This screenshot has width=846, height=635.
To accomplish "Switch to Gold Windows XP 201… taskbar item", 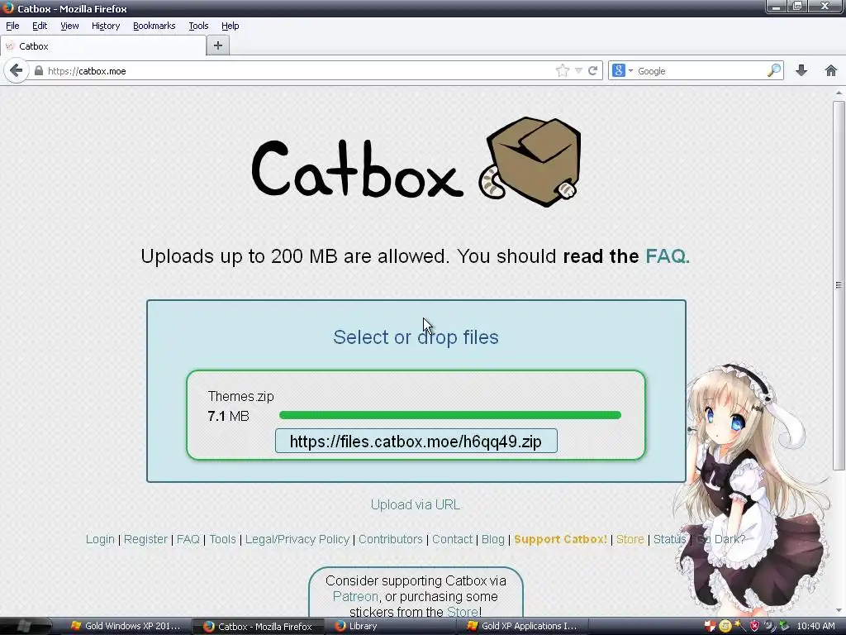I will pyautogui.click(x=126, y=627).
